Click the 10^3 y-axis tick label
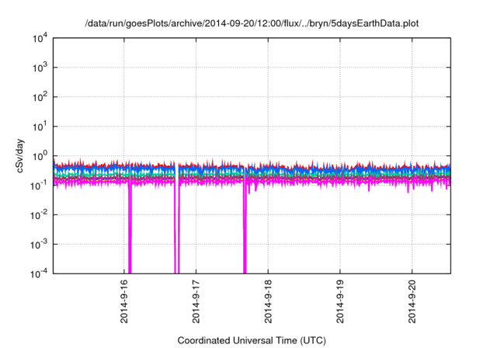Image resolution: width=497 pixels, height=348 pixels. point(40,68)
